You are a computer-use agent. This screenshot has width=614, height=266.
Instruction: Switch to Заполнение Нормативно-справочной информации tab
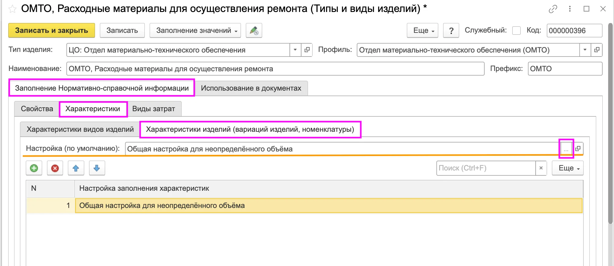click(102, 88)
